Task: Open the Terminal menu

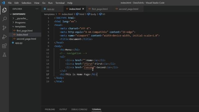Action: click(60, 3)
